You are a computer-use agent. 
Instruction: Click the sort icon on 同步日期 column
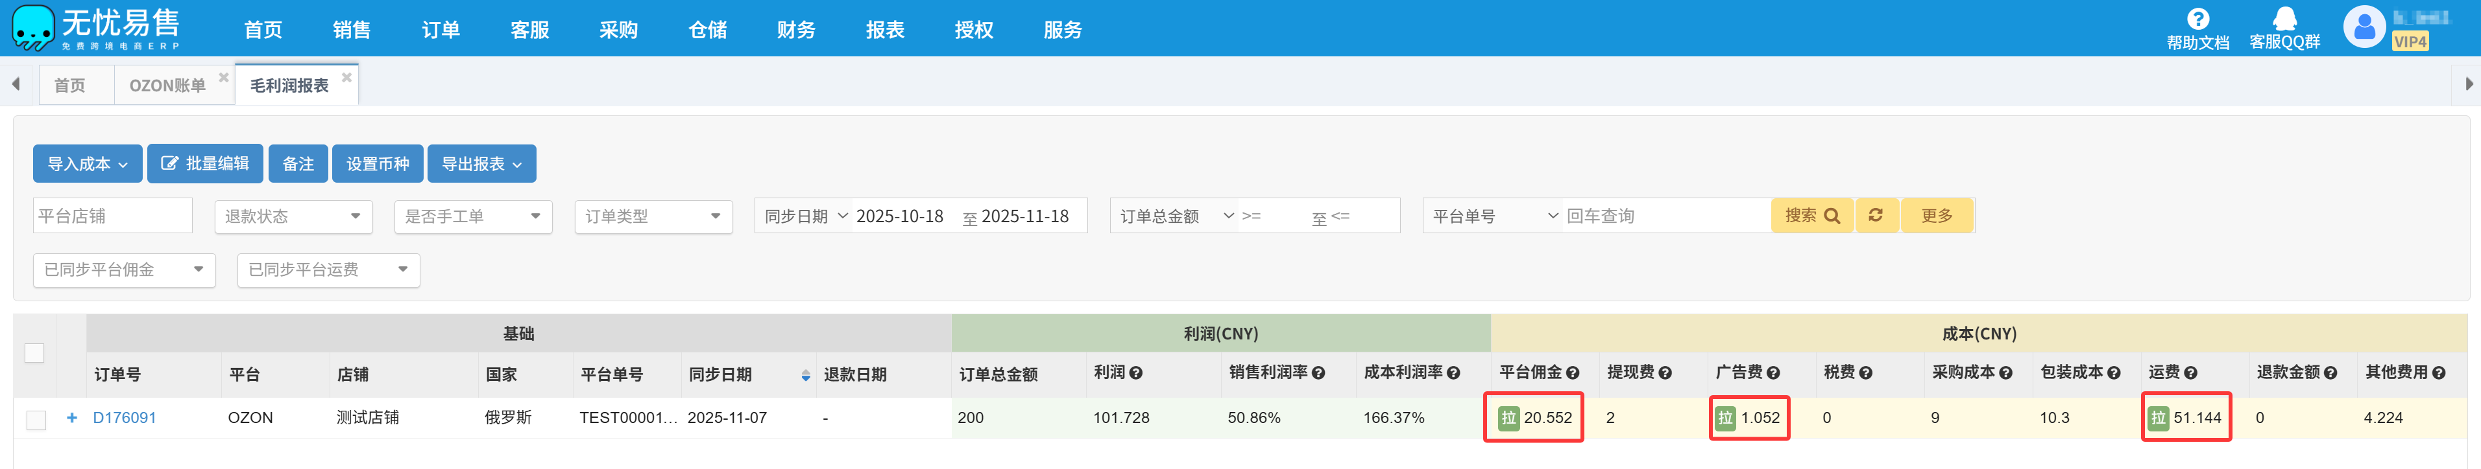click(805, 375)
